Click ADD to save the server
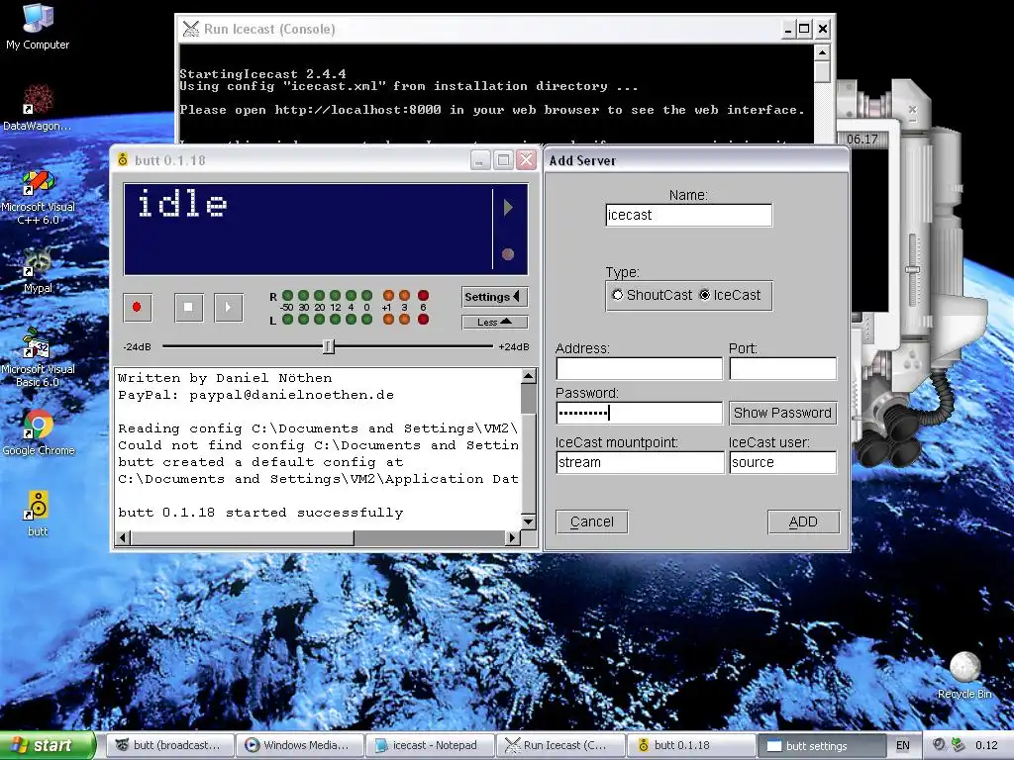Screen dimensions: 1014x760 [803, 522]
